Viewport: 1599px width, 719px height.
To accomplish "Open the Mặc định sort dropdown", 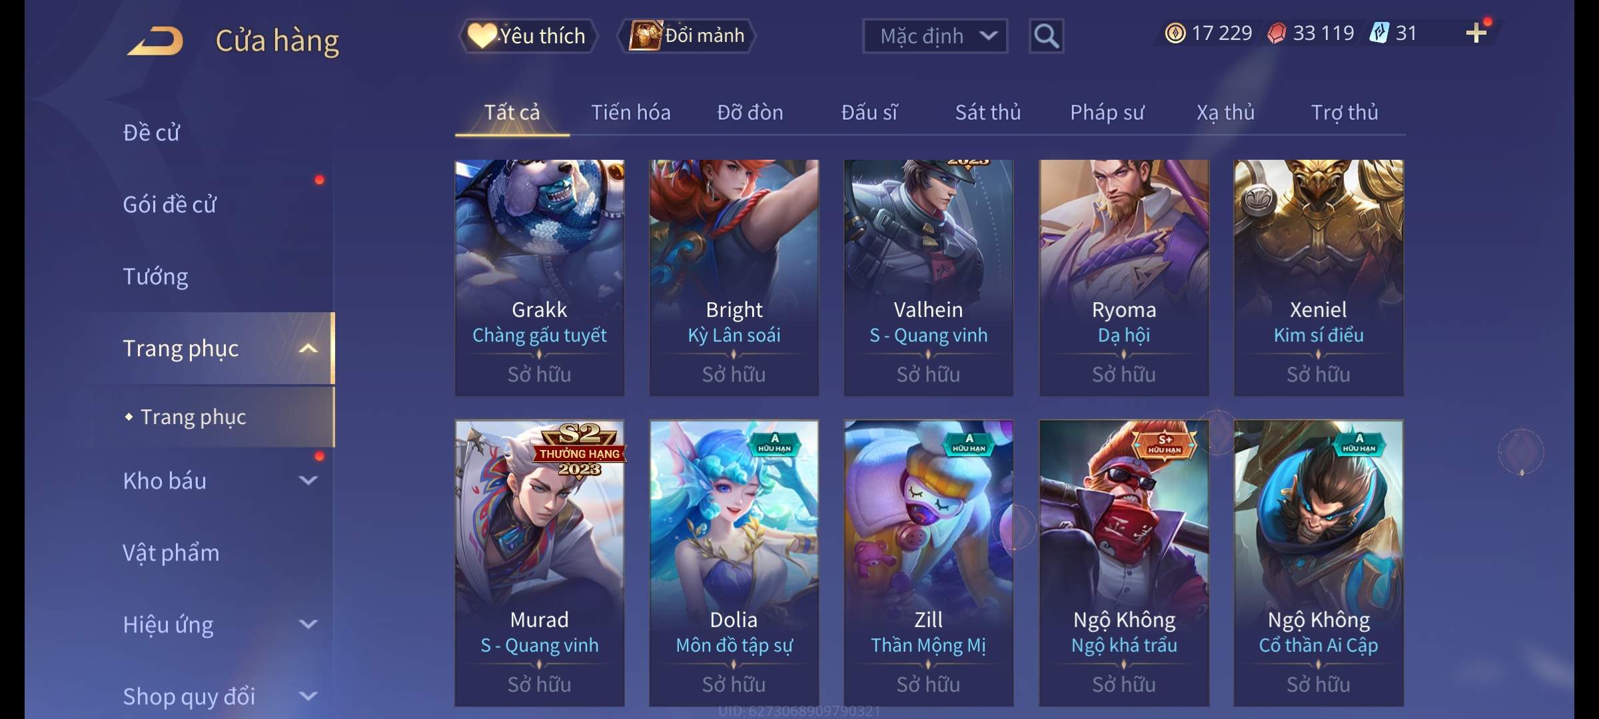I will coord(935,36).
